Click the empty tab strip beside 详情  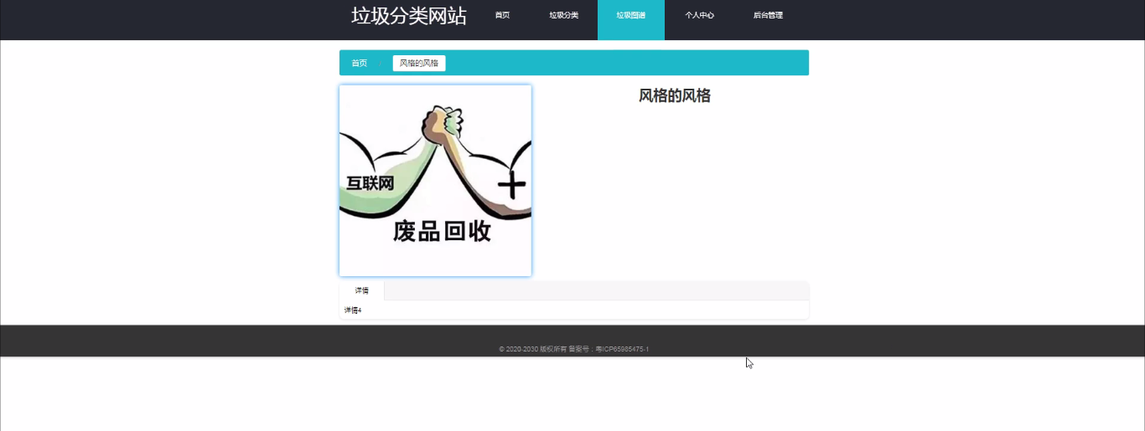595,290
